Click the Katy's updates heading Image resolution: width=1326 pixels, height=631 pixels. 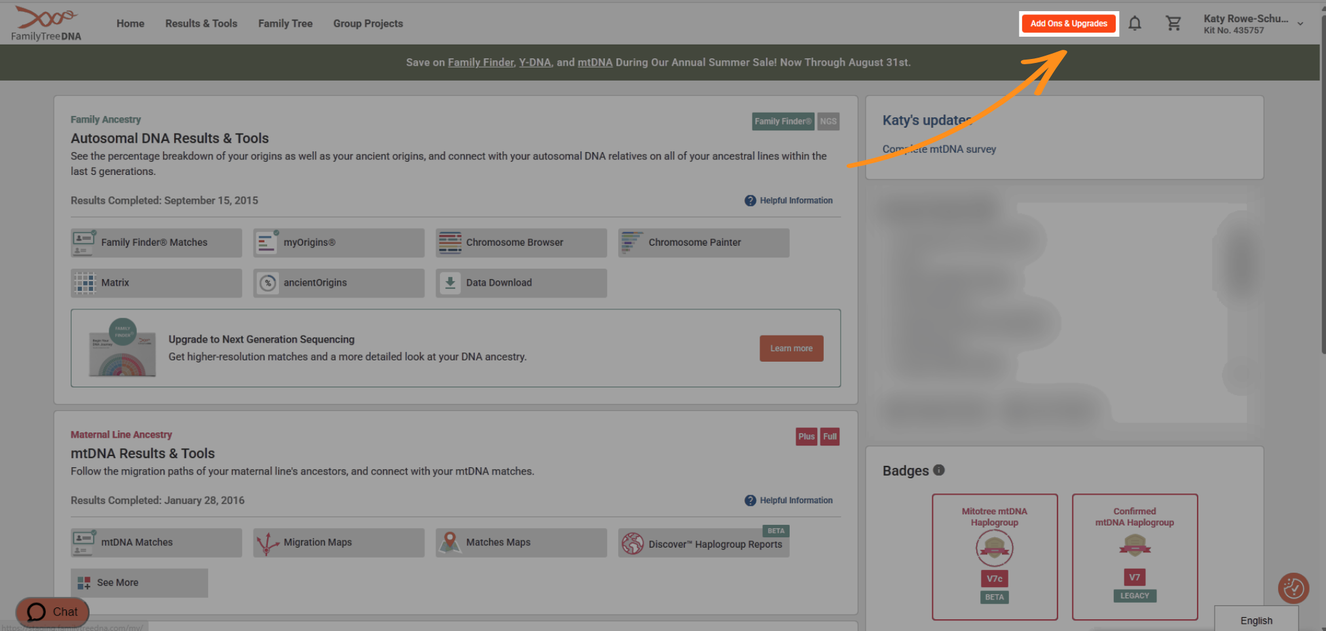tap(927, 121)
